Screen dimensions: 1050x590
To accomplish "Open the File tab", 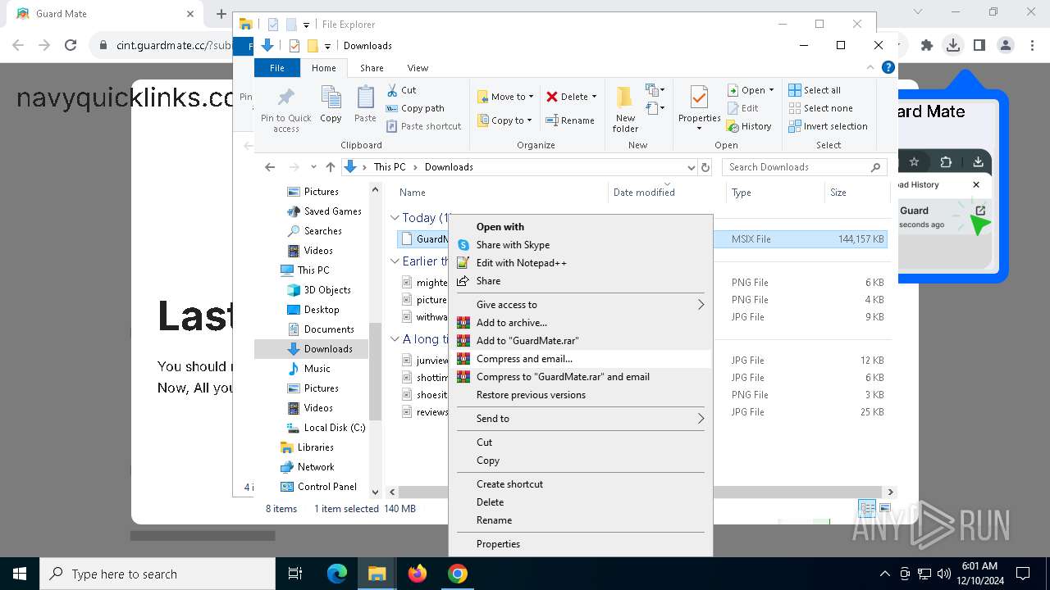I will pyautogui.click(x=277, y=68).
